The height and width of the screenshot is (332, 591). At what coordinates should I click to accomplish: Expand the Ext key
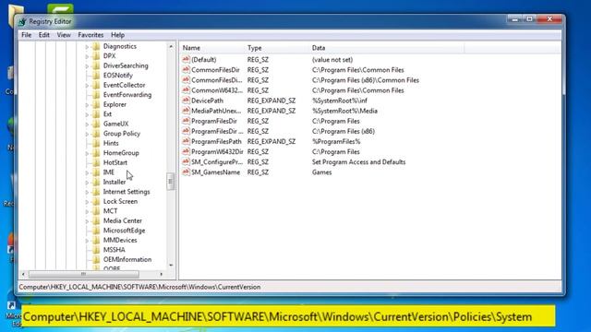(x=87, y=114)
